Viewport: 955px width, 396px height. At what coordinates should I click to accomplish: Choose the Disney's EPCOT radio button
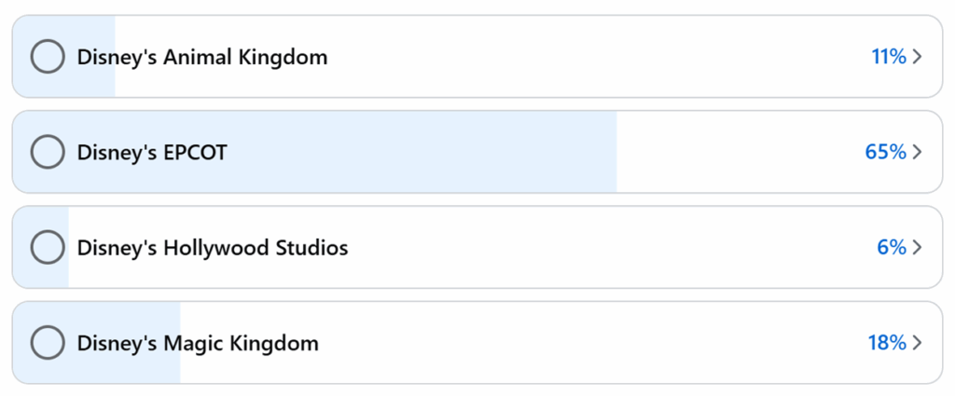point(47,152)
